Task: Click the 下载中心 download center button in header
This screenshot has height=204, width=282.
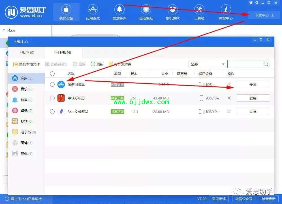Action: (x=264, y=15)
